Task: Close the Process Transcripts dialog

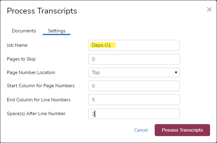Action: (209, 10)
